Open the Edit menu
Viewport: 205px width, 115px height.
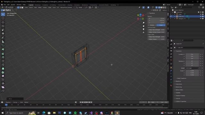(8, 5)
